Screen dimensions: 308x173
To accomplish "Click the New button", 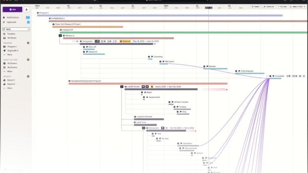I will [12, 9].
